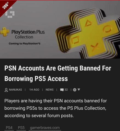Click the 1H AGO timestamp

[34, 90]
